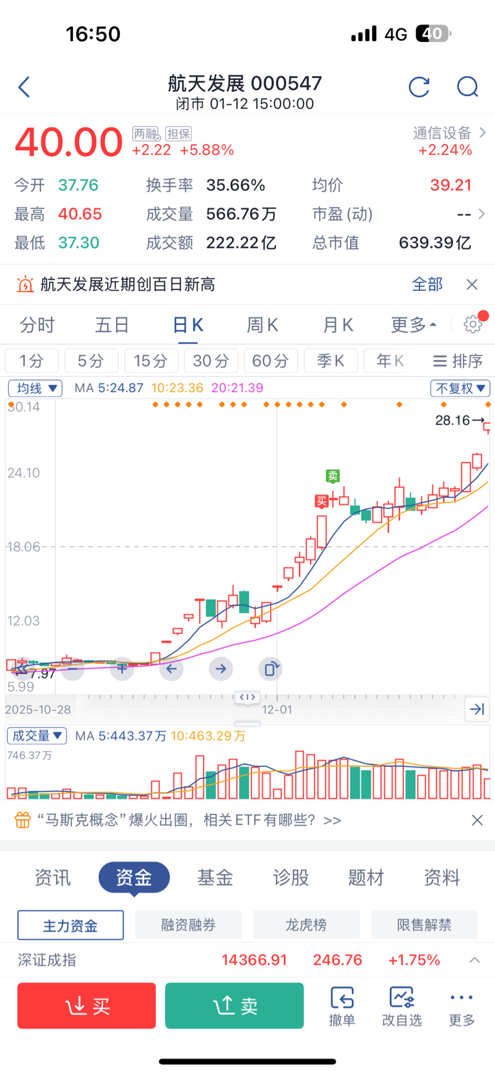Switch to the 周K chart tab
Screen dimensions: 495x1074
(262, 325)
